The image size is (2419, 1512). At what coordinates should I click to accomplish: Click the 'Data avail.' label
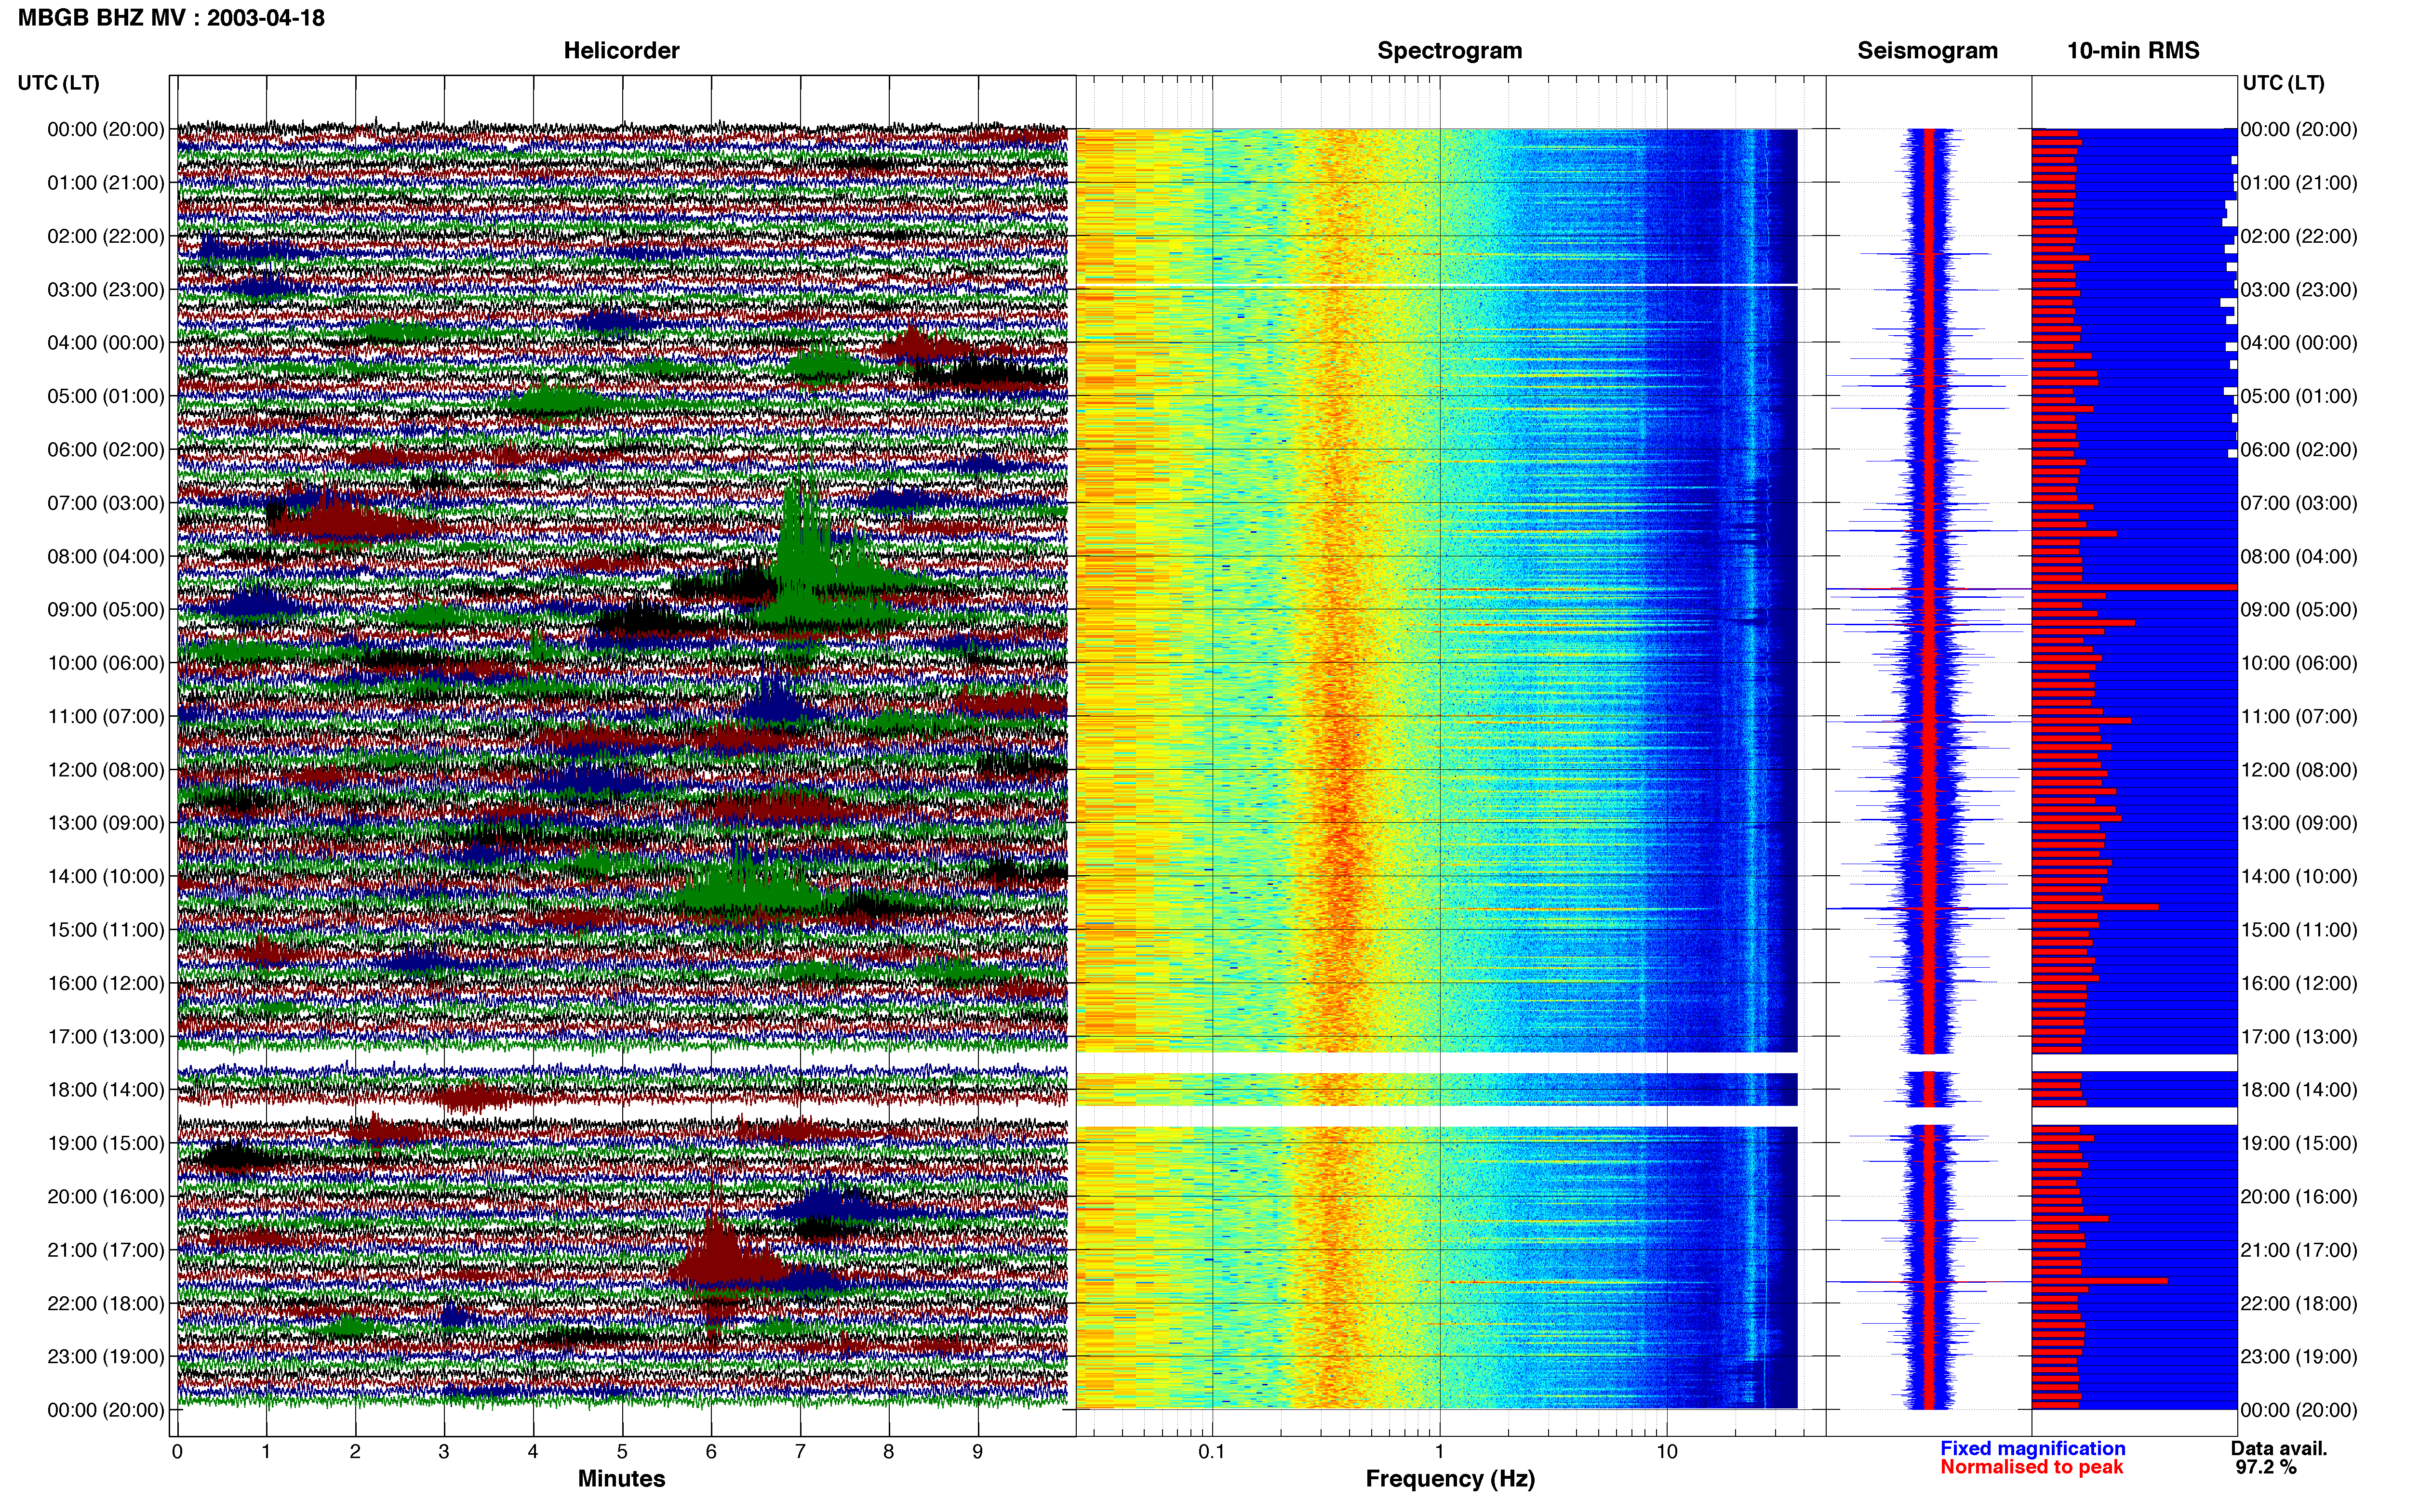pos(2279,1449)
